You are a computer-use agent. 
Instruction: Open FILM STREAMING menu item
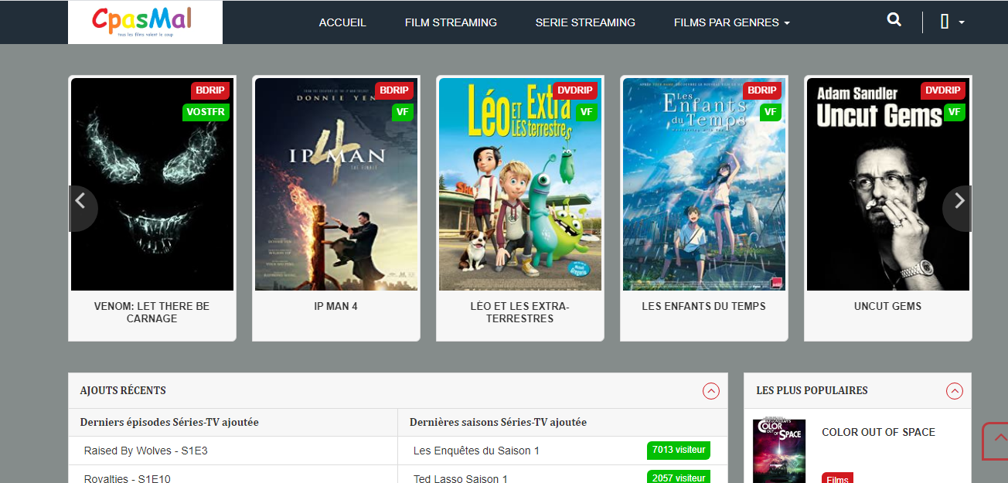click(451, 22)
